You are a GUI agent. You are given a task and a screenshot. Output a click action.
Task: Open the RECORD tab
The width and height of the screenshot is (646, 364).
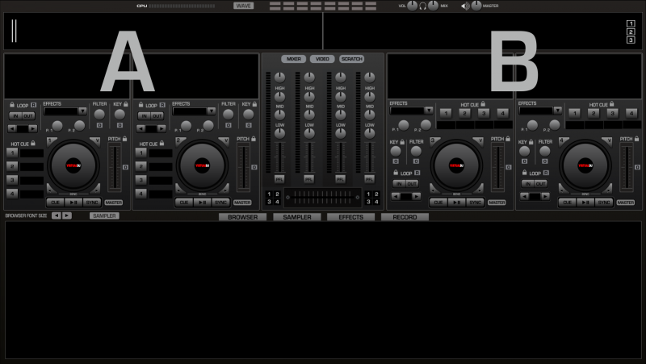pos(405,217)
